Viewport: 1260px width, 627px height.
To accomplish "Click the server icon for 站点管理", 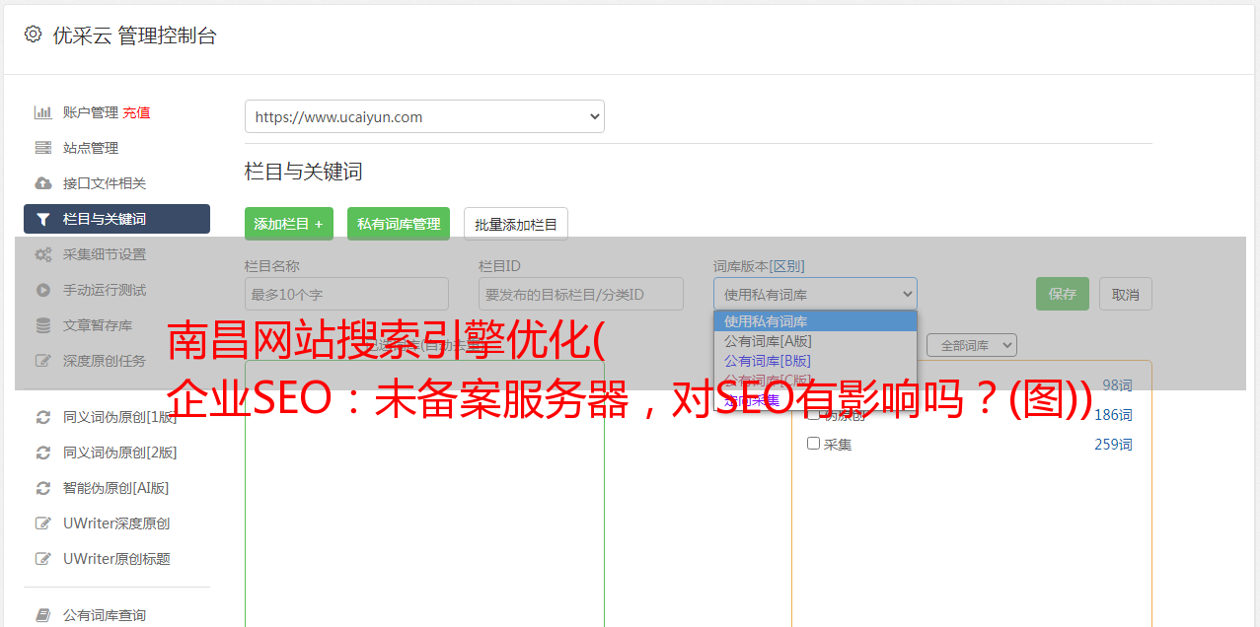I will (42, 148).
